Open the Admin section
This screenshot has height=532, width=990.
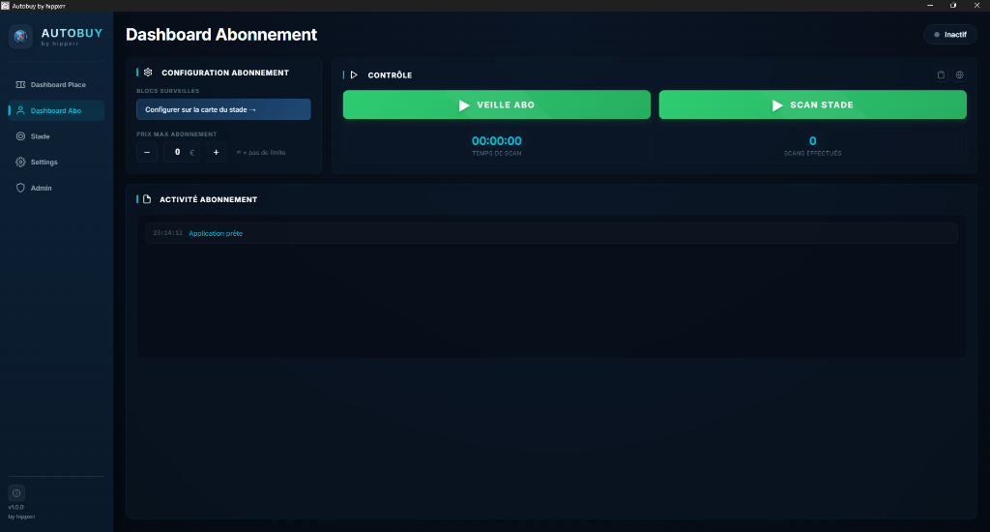(x=56, y=189)
